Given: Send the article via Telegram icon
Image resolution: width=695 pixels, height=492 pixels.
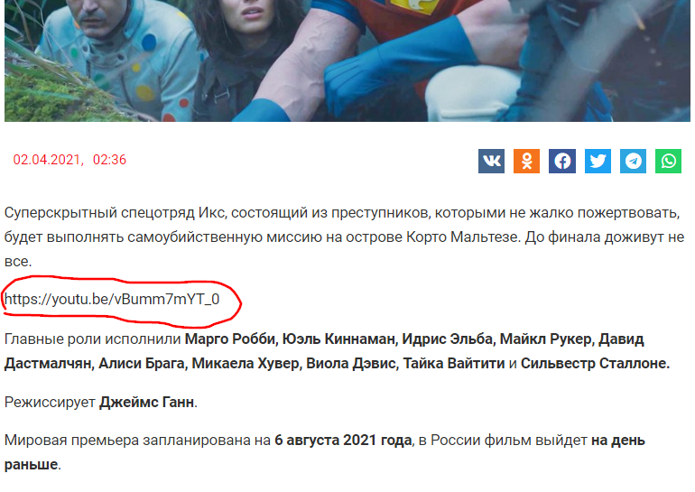Looking at the screenshot, I should pyautogui.click(x=633, y=161).
